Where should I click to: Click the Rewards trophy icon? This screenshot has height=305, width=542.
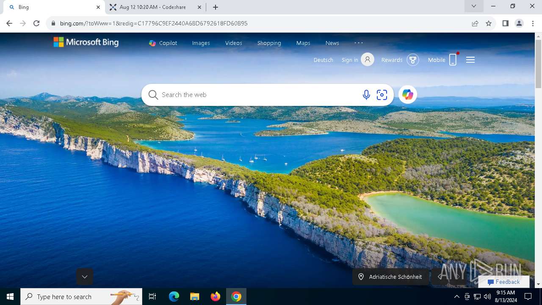coord(413,60)
